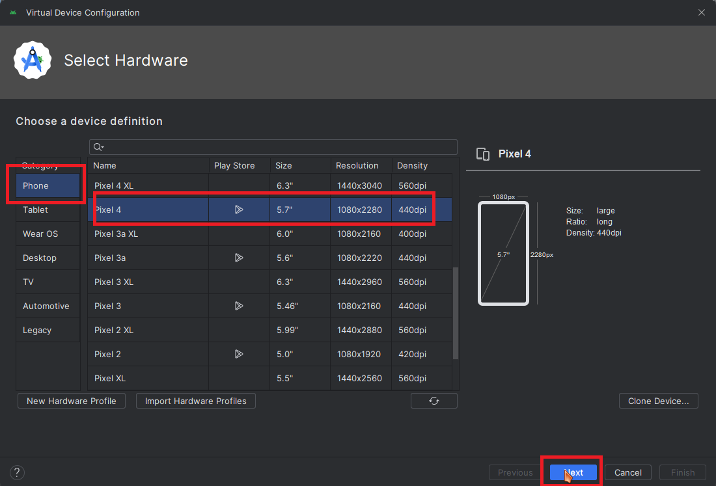Viewport: 716px width, 486px height.
Task: Select the Pixel 4 XL device row
Action: click(270, 185)
